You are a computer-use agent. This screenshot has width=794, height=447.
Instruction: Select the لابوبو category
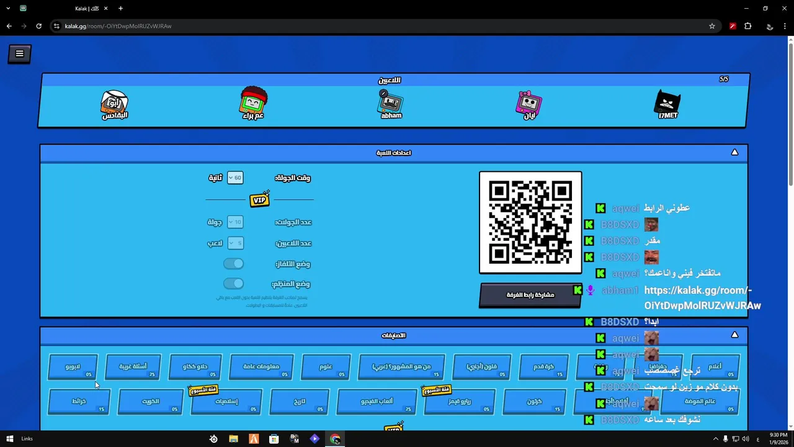pyautogui.click(x=73, y=366)
